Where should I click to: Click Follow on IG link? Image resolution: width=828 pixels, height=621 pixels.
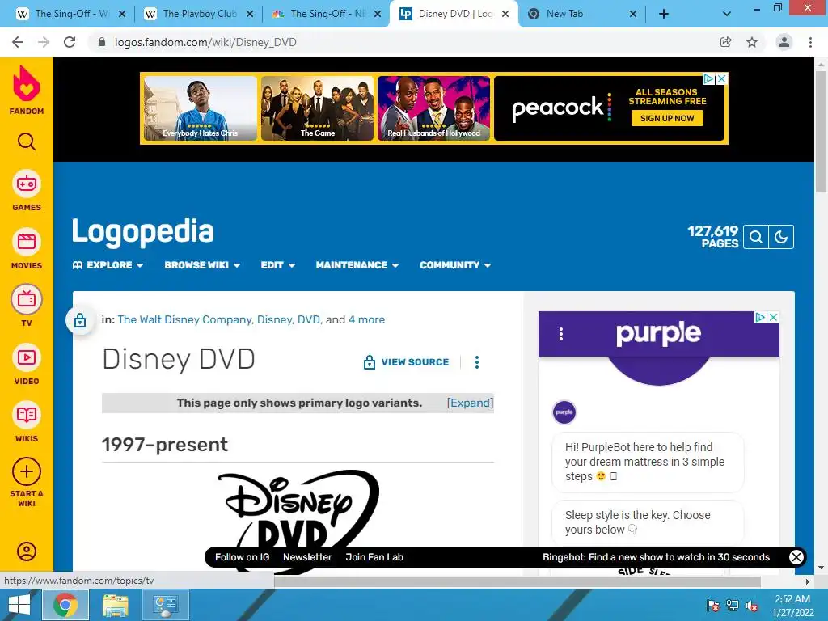[242, 557]
